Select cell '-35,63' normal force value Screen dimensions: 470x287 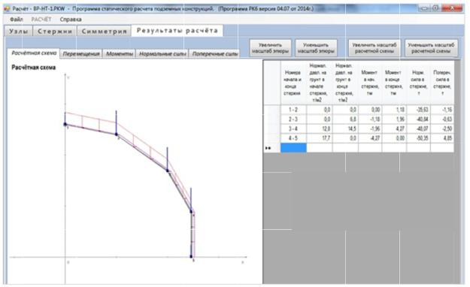coord(418,110)
